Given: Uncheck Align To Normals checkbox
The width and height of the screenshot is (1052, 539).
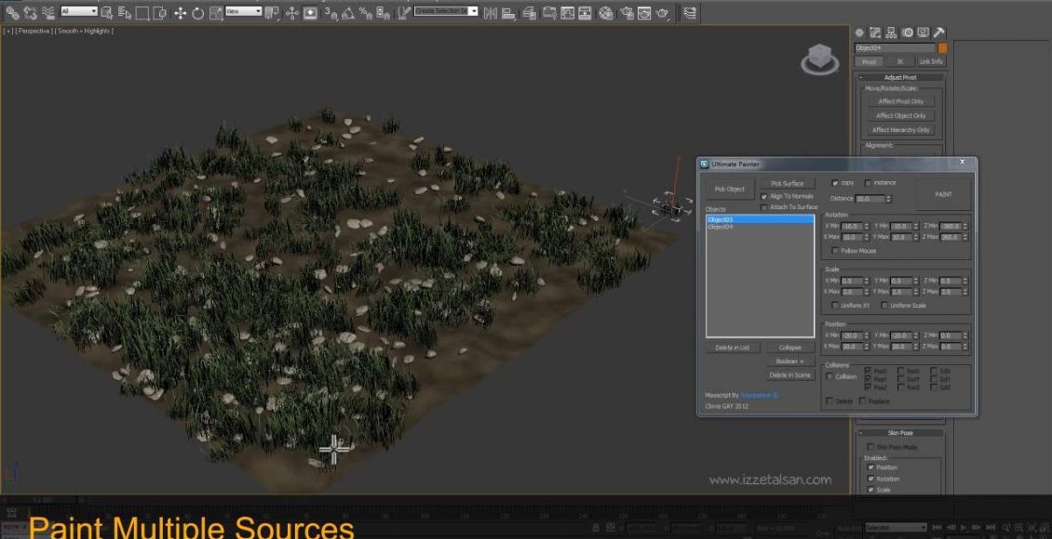Looking at the screenshot, I should 764,196.
